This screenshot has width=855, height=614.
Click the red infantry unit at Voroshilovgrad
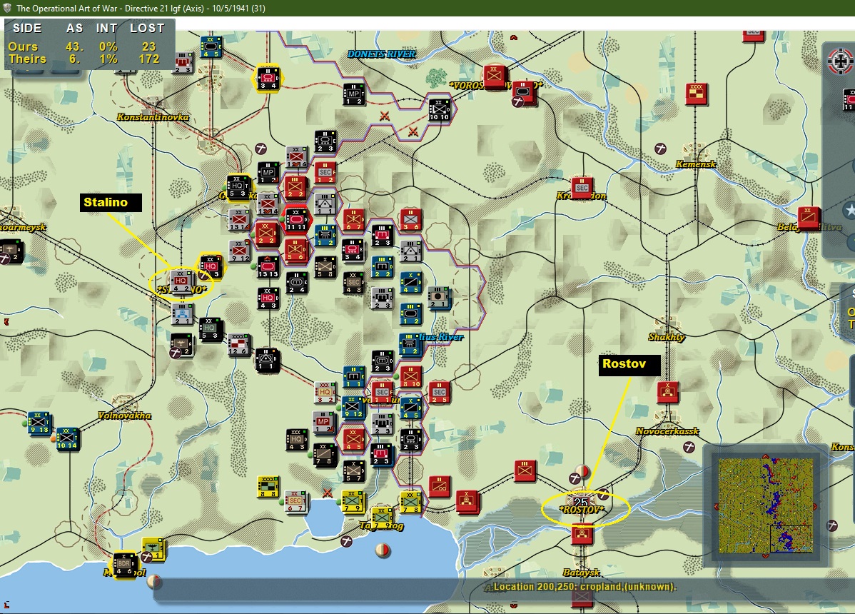click(x=495, y=76)
